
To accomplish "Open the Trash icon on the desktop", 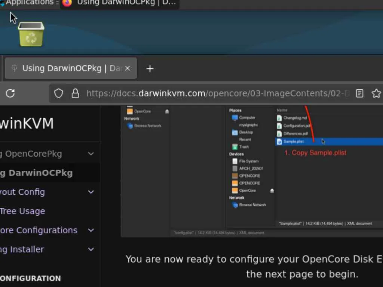I will pos(31,34).
